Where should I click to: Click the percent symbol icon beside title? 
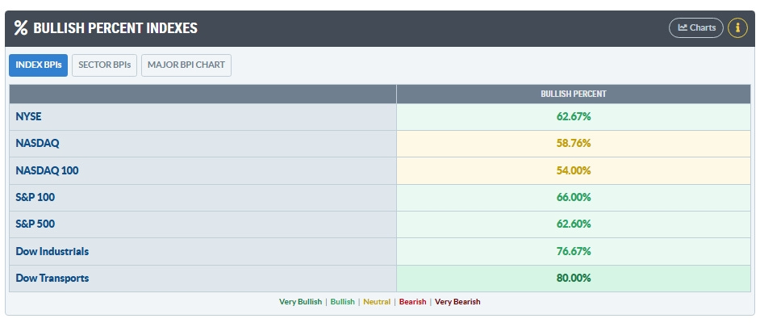pyautogui.click(x=21, y=27)
